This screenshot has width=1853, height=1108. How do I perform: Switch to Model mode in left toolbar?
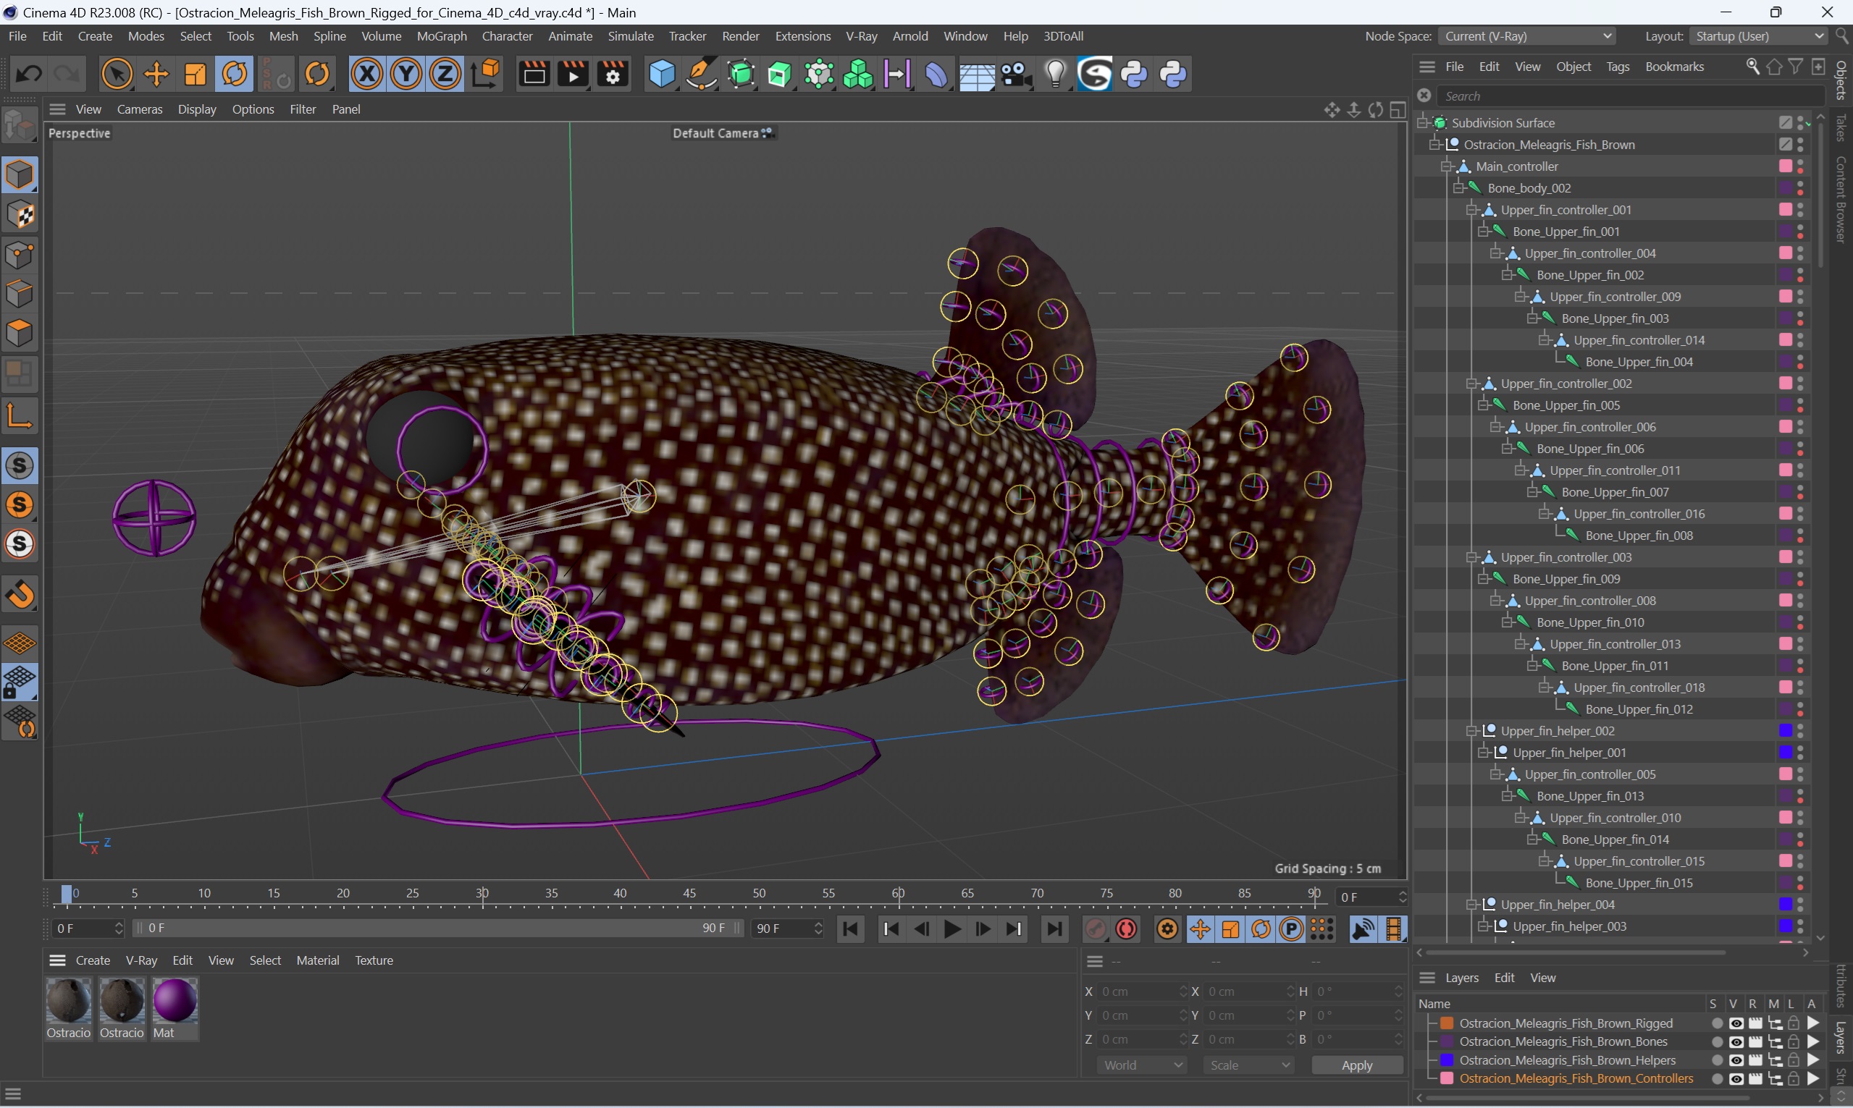[20, 175]
